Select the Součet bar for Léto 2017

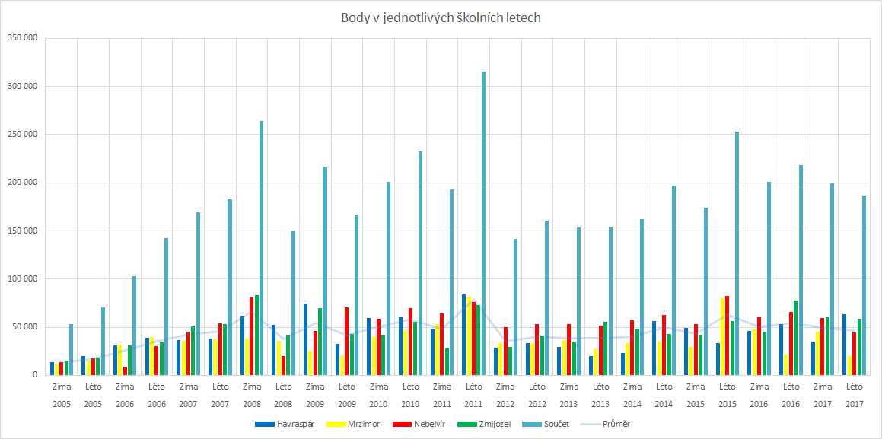point(864,285)
